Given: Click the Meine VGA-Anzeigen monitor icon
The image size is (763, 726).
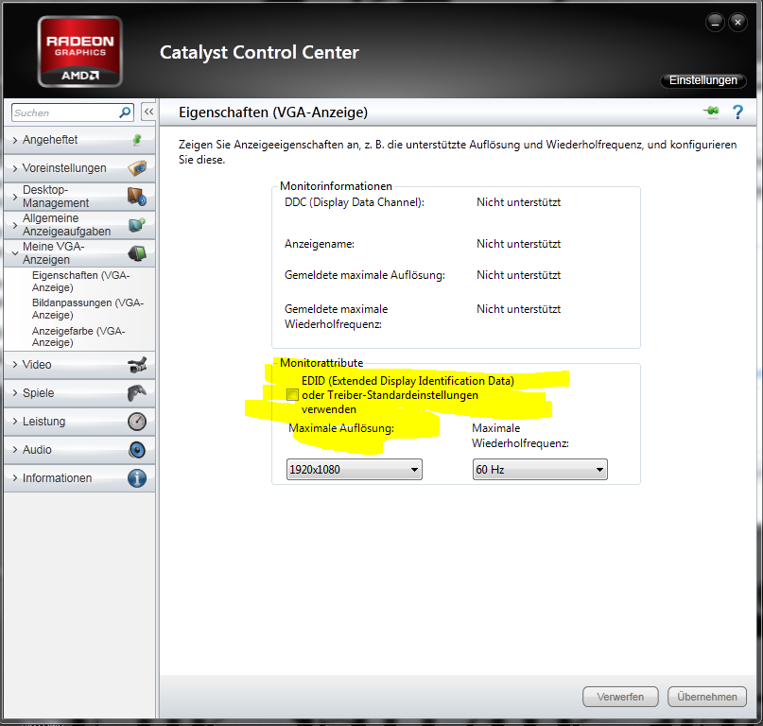Looking at the screenshot, I should 137,253.
